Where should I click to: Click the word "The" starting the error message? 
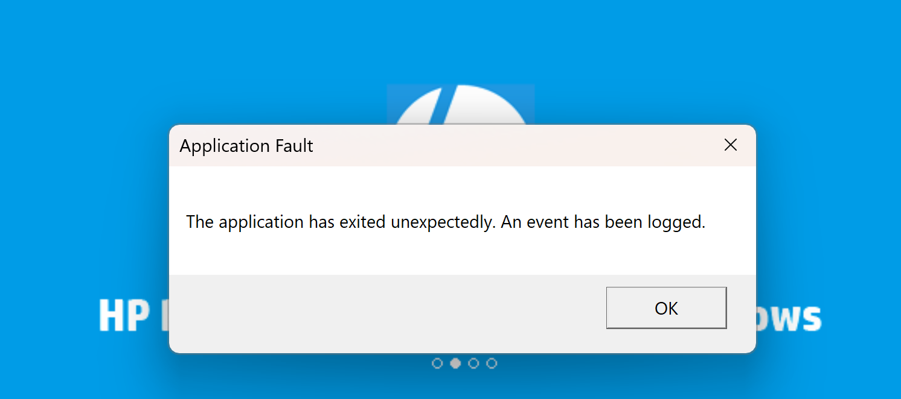point(200,222)
